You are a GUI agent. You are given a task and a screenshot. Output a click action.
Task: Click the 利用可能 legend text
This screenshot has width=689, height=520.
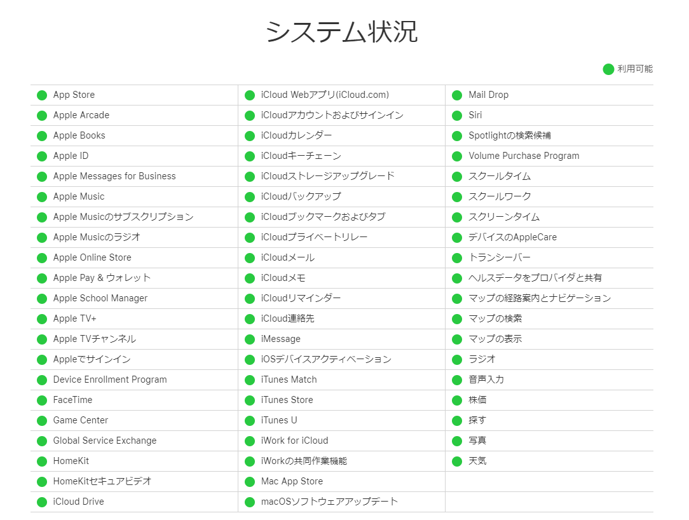(x=635, y=69)
